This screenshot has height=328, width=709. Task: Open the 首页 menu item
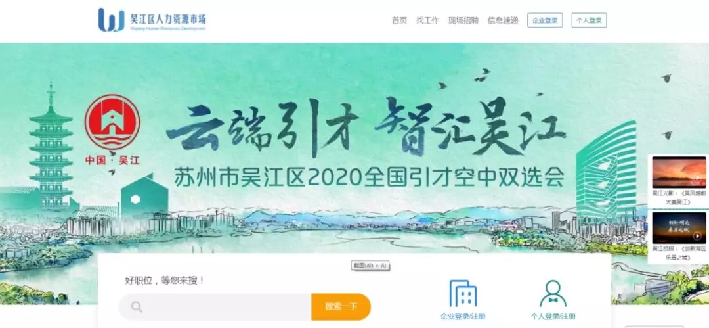[399, 20]
